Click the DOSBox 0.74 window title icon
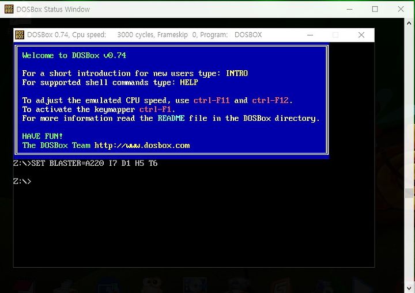The width and height of the screenshot is (415, 293). (x=20, y=35)
